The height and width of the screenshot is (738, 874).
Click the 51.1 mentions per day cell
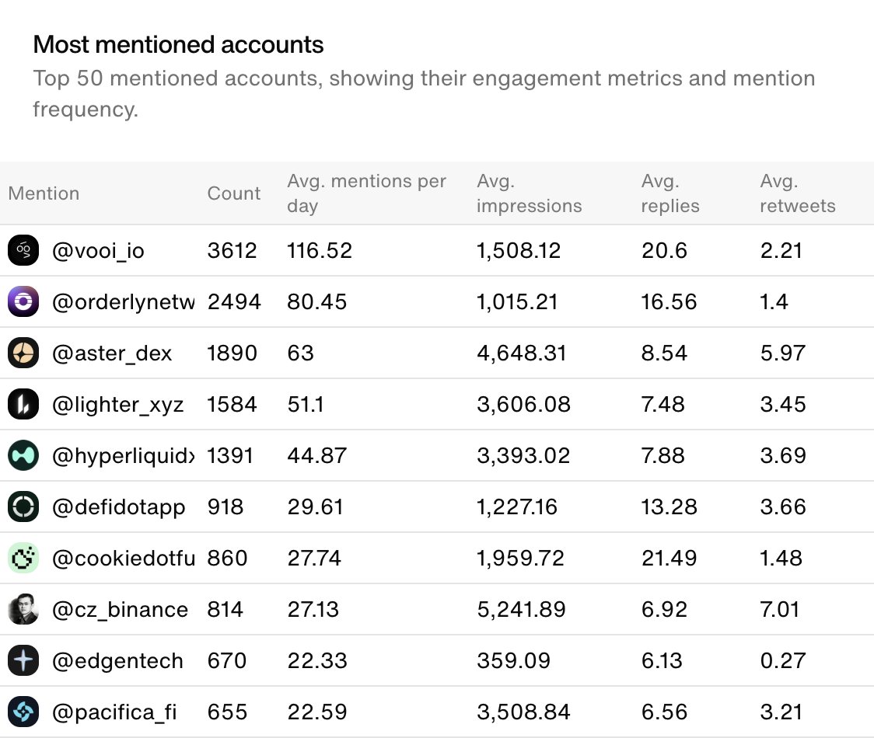[306, 405]
